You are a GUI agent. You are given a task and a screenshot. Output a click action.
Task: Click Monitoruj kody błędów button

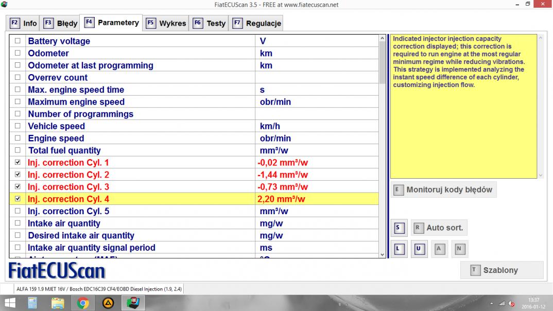(443, 189)
